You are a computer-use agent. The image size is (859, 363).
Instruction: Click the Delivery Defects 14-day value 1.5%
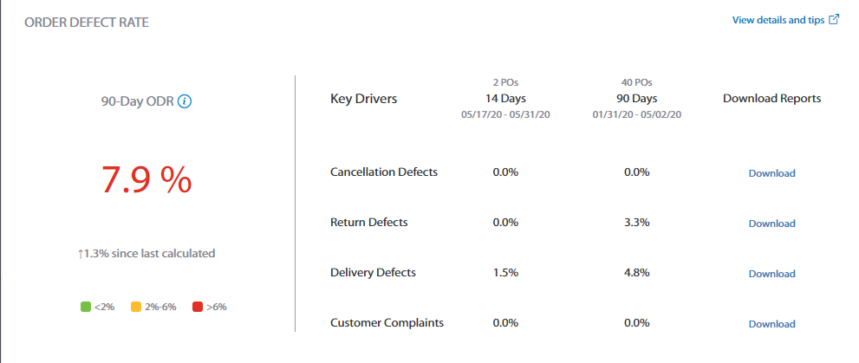click(505, 273)
